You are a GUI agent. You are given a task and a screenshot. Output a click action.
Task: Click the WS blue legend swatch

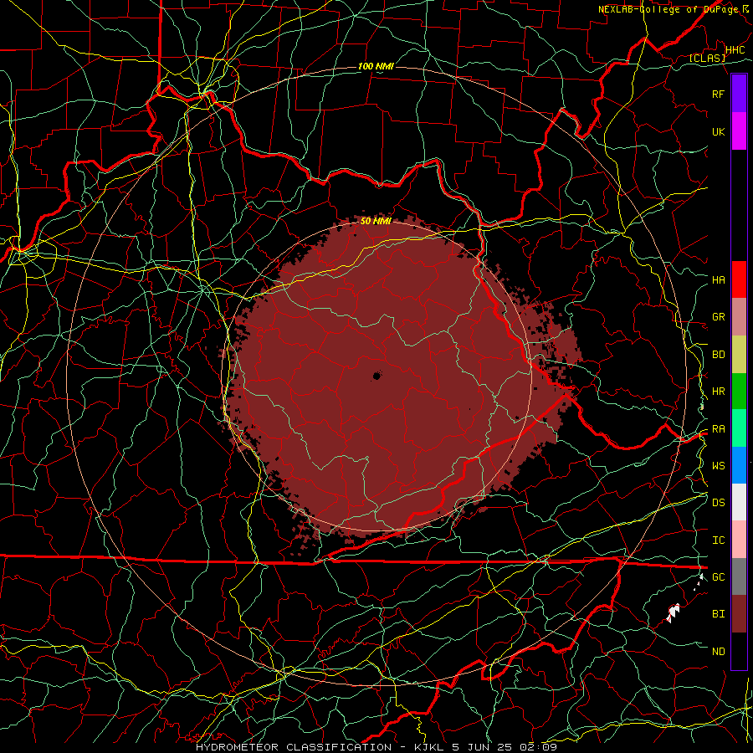click(739, 465)
